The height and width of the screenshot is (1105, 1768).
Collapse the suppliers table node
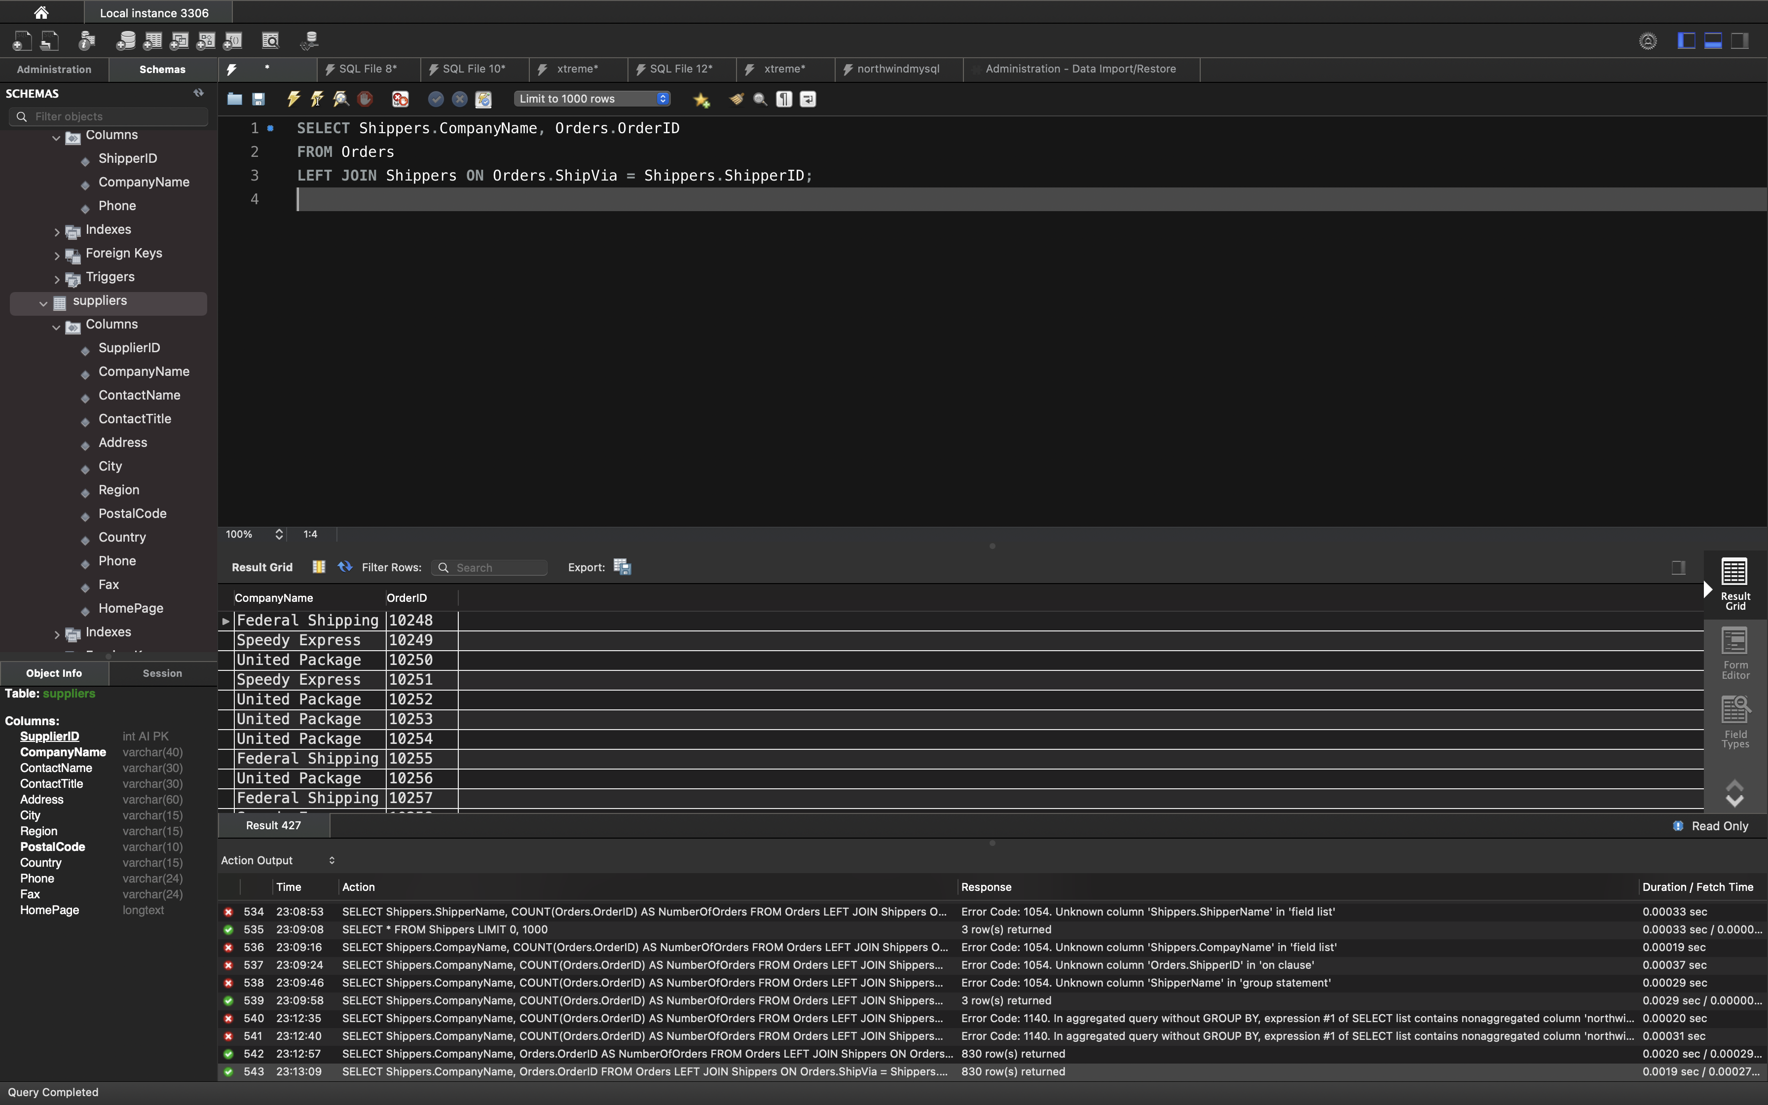(43, 302)
